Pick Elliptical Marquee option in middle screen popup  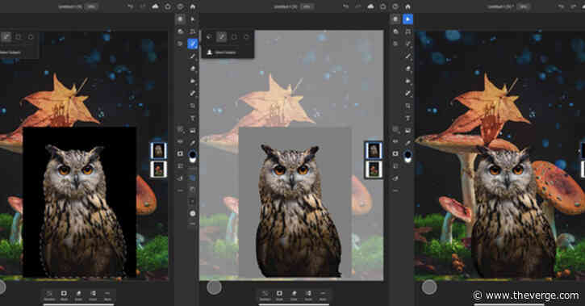point(246,36)
